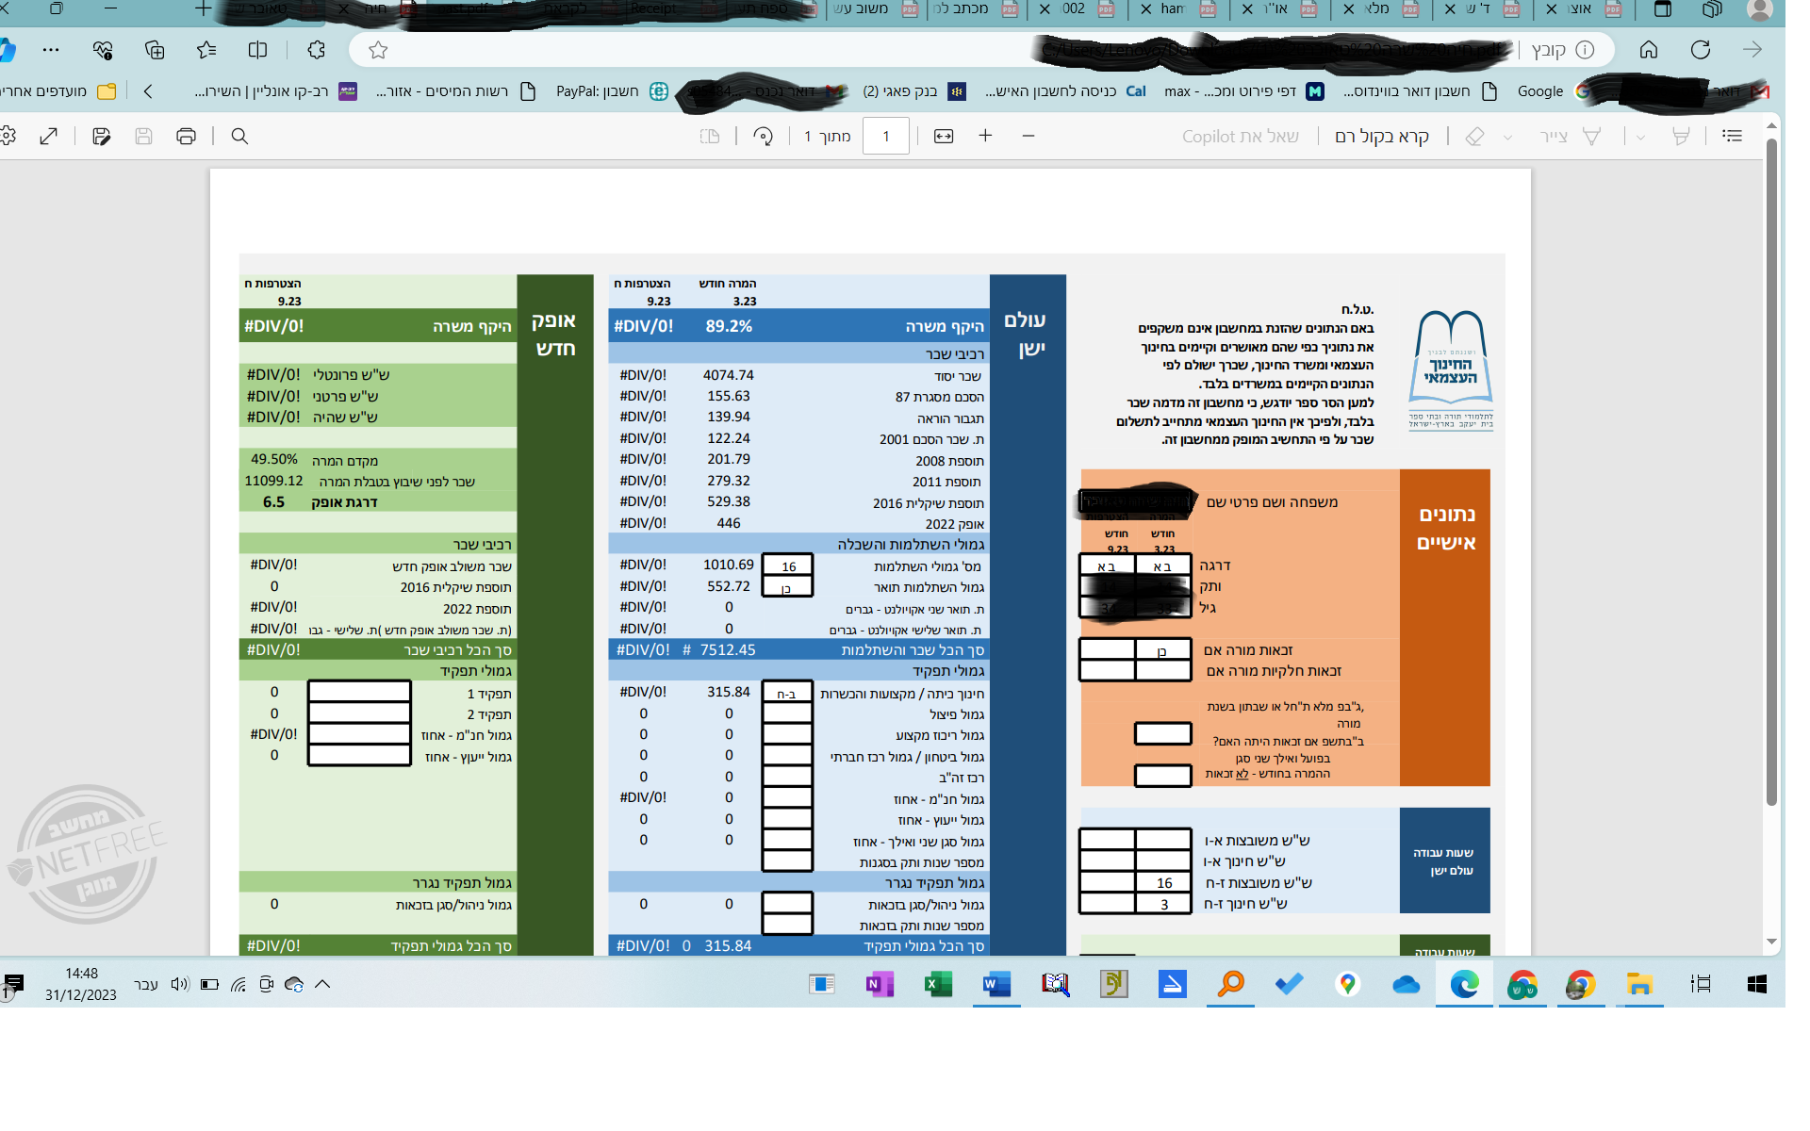The width and height of the screenshot is (1810, 1131).
Task: Open Excel from the Windows taskbar
Action: tap(938, 984)
